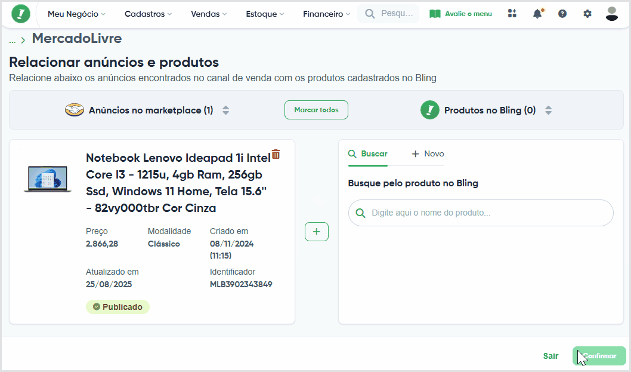The width and height of the screenshot is (631, 372).
Task: Click the MercadoLivre breadcrumb
Action: [77, 38]
